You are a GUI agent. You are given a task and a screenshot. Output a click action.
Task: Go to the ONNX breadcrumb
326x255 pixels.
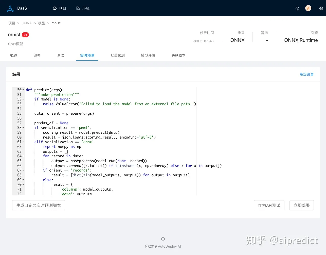click(x=27, y=23)
